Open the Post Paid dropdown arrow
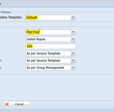Screen dimensions: 114x111 pos(73,32)
